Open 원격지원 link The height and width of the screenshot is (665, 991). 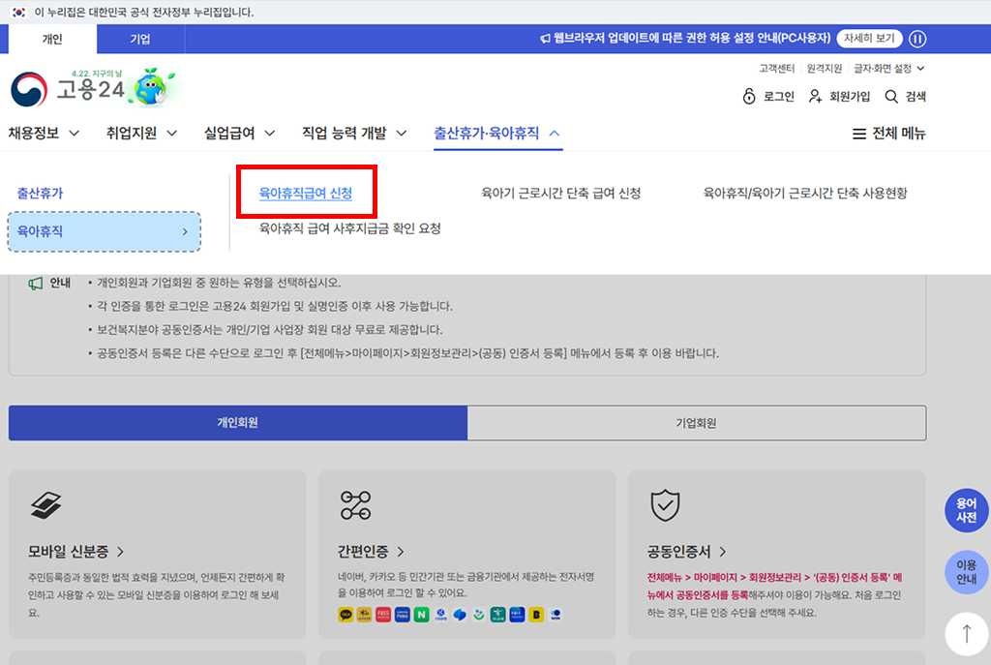(x=825, y=69)
